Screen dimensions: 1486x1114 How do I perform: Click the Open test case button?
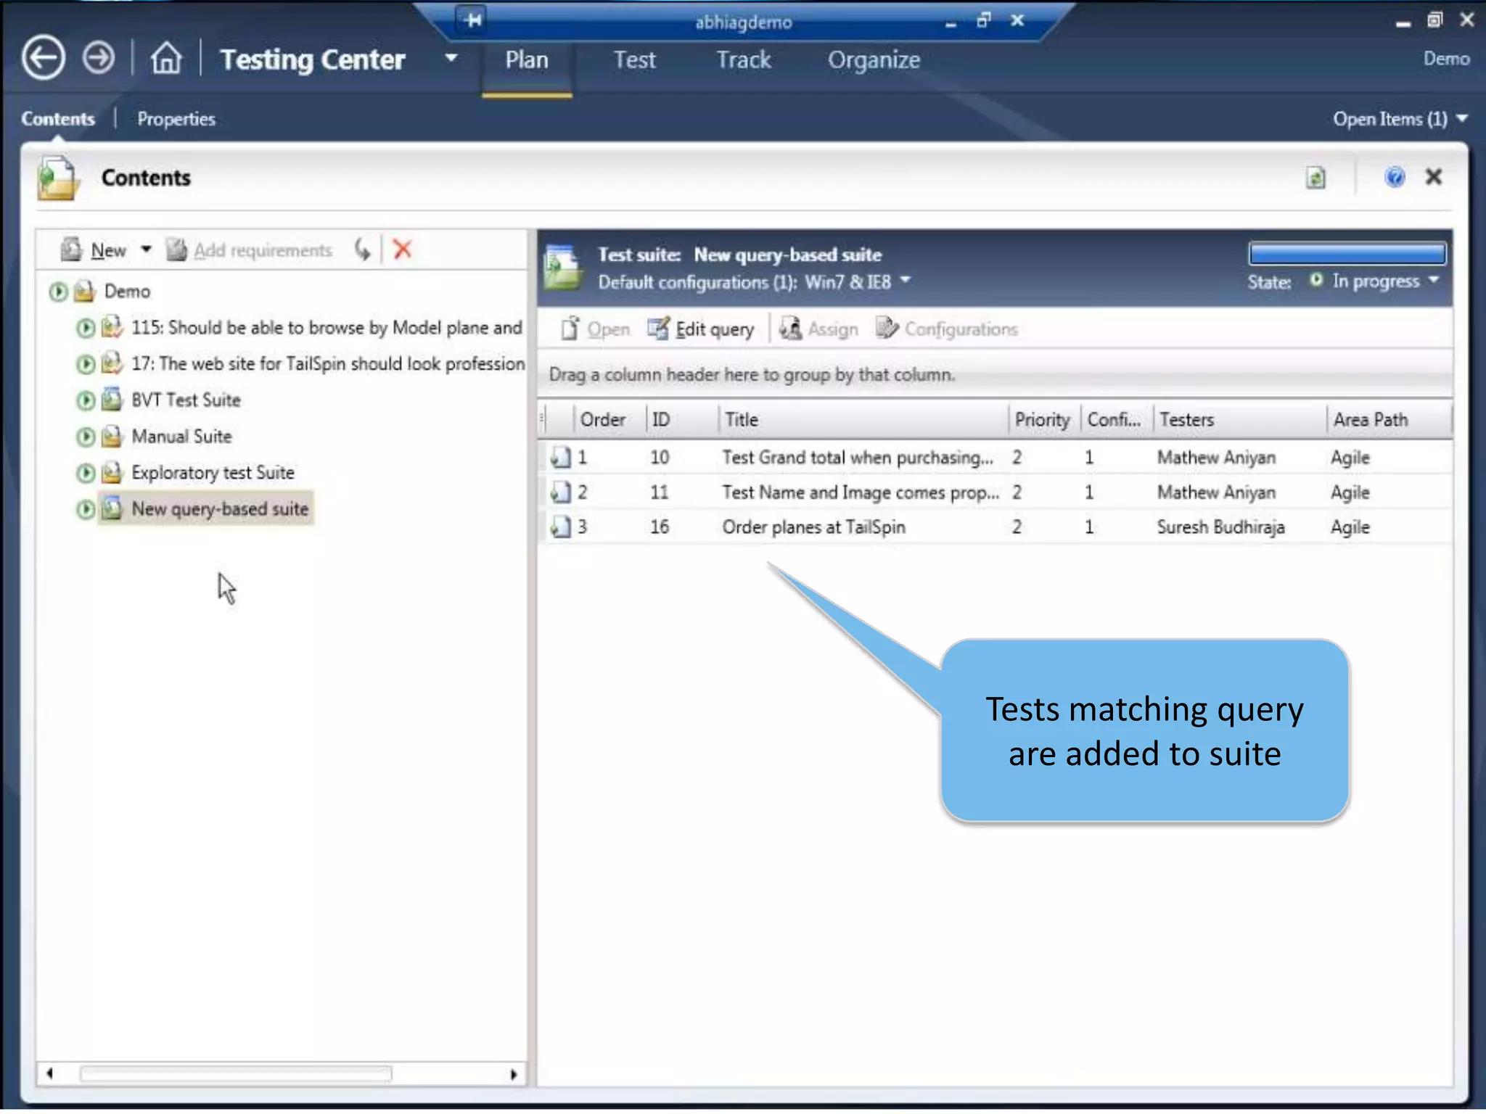(x=596, y=330)
